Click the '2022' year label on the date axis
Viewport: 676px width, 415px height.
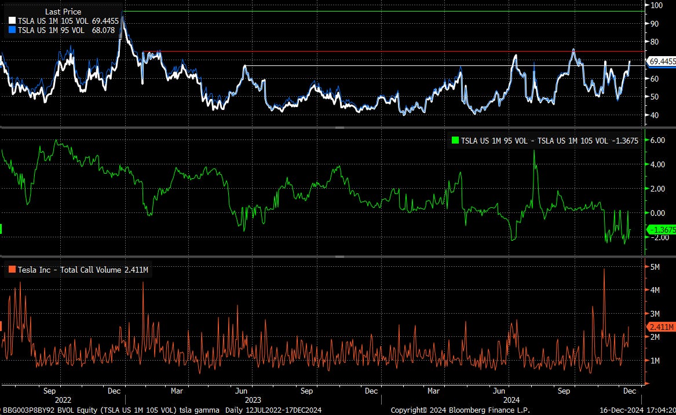coord(63,400)
